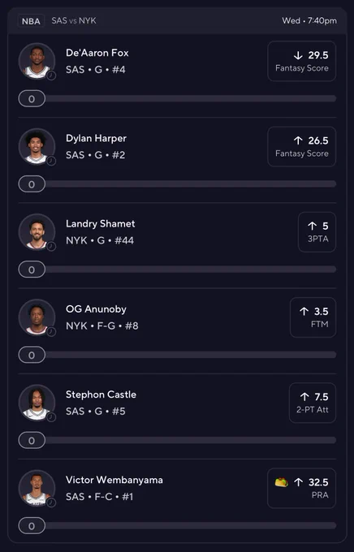Click the clock icon on Dylan Harper's avatar
The height and width of the screenshot is (552, 354).
click(x=51, y=161)
